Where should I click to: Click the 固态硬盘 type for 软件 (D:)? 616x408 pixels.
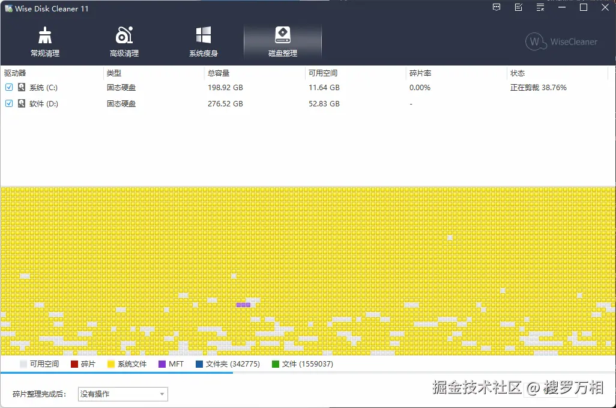pos(121,104)
